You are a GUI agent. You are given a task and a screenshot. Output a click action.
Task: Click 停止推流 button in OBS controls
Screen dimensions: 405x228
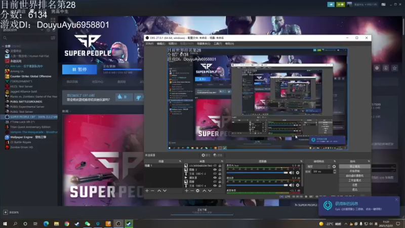coord(354,166)
